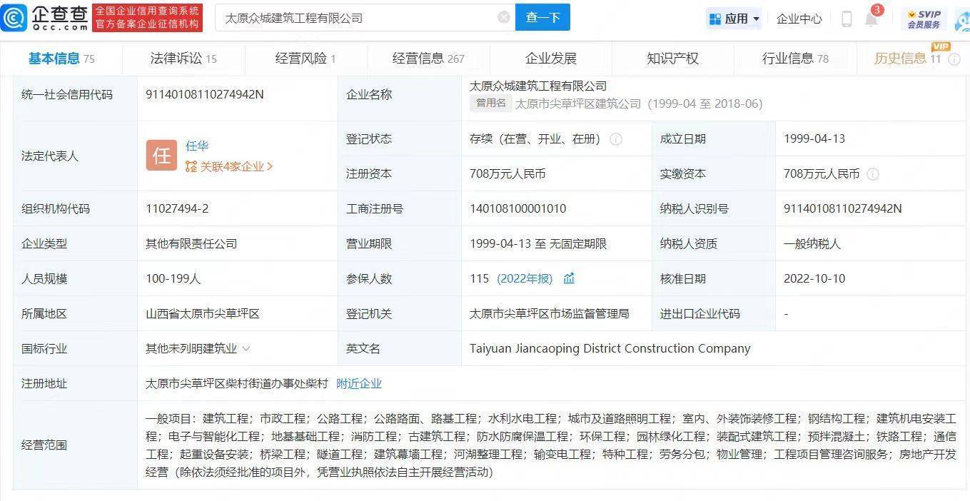Click the info icon next to 登记状态 value
Viewport: 970px width, 501px height.
click(616, 139)
